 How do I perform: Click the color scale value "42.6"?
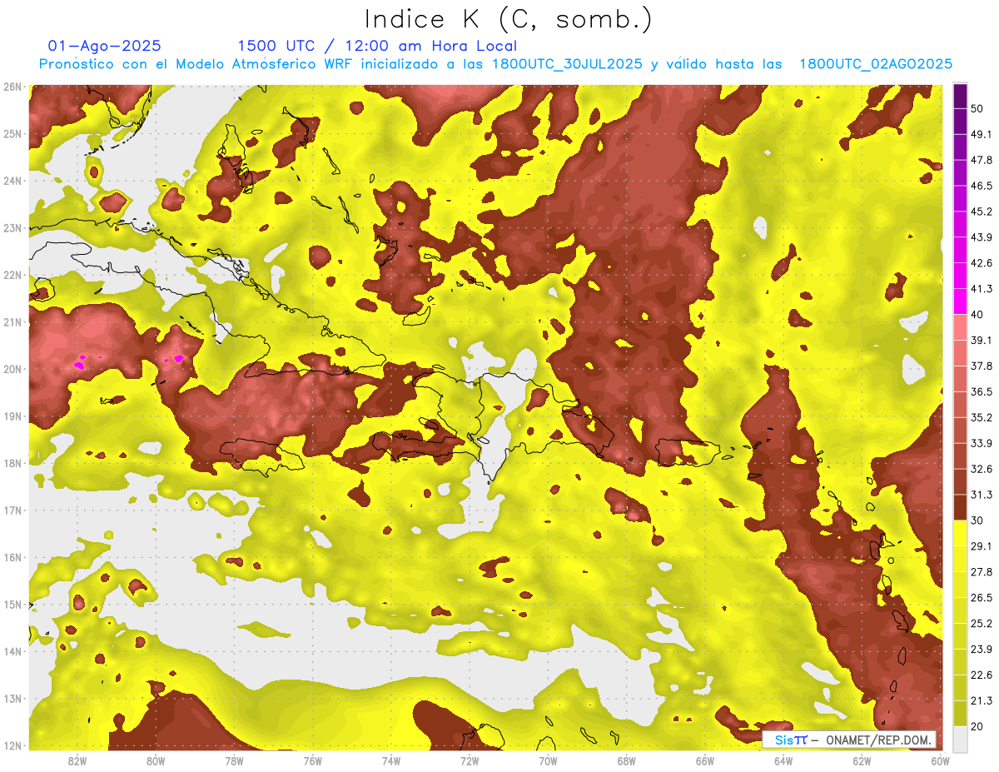pyautogui.click(x=981, y=263)
